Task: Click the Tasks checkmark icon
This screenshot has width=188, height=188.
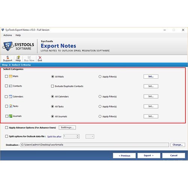Action: pyautogui.click(x=11, y=106)
